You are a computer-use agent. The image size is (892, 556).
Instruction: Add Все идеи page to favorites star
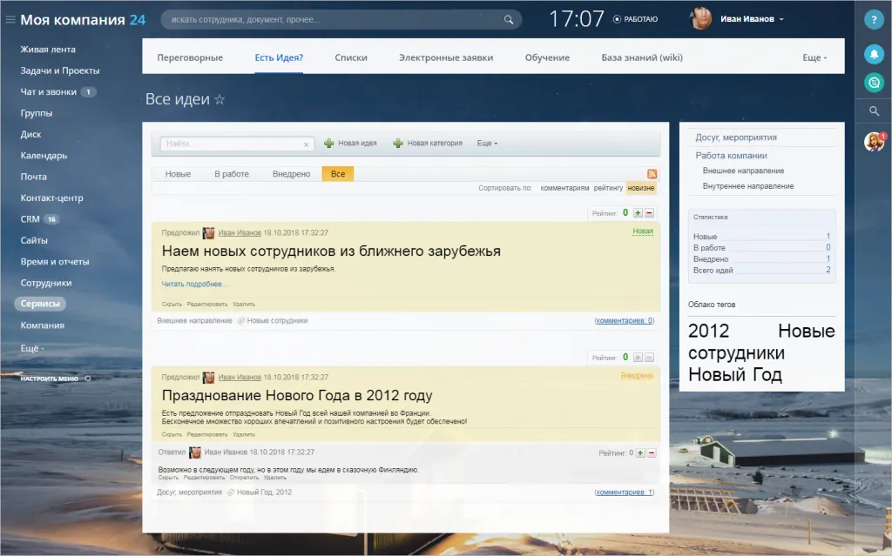click(x=220, y=99)
